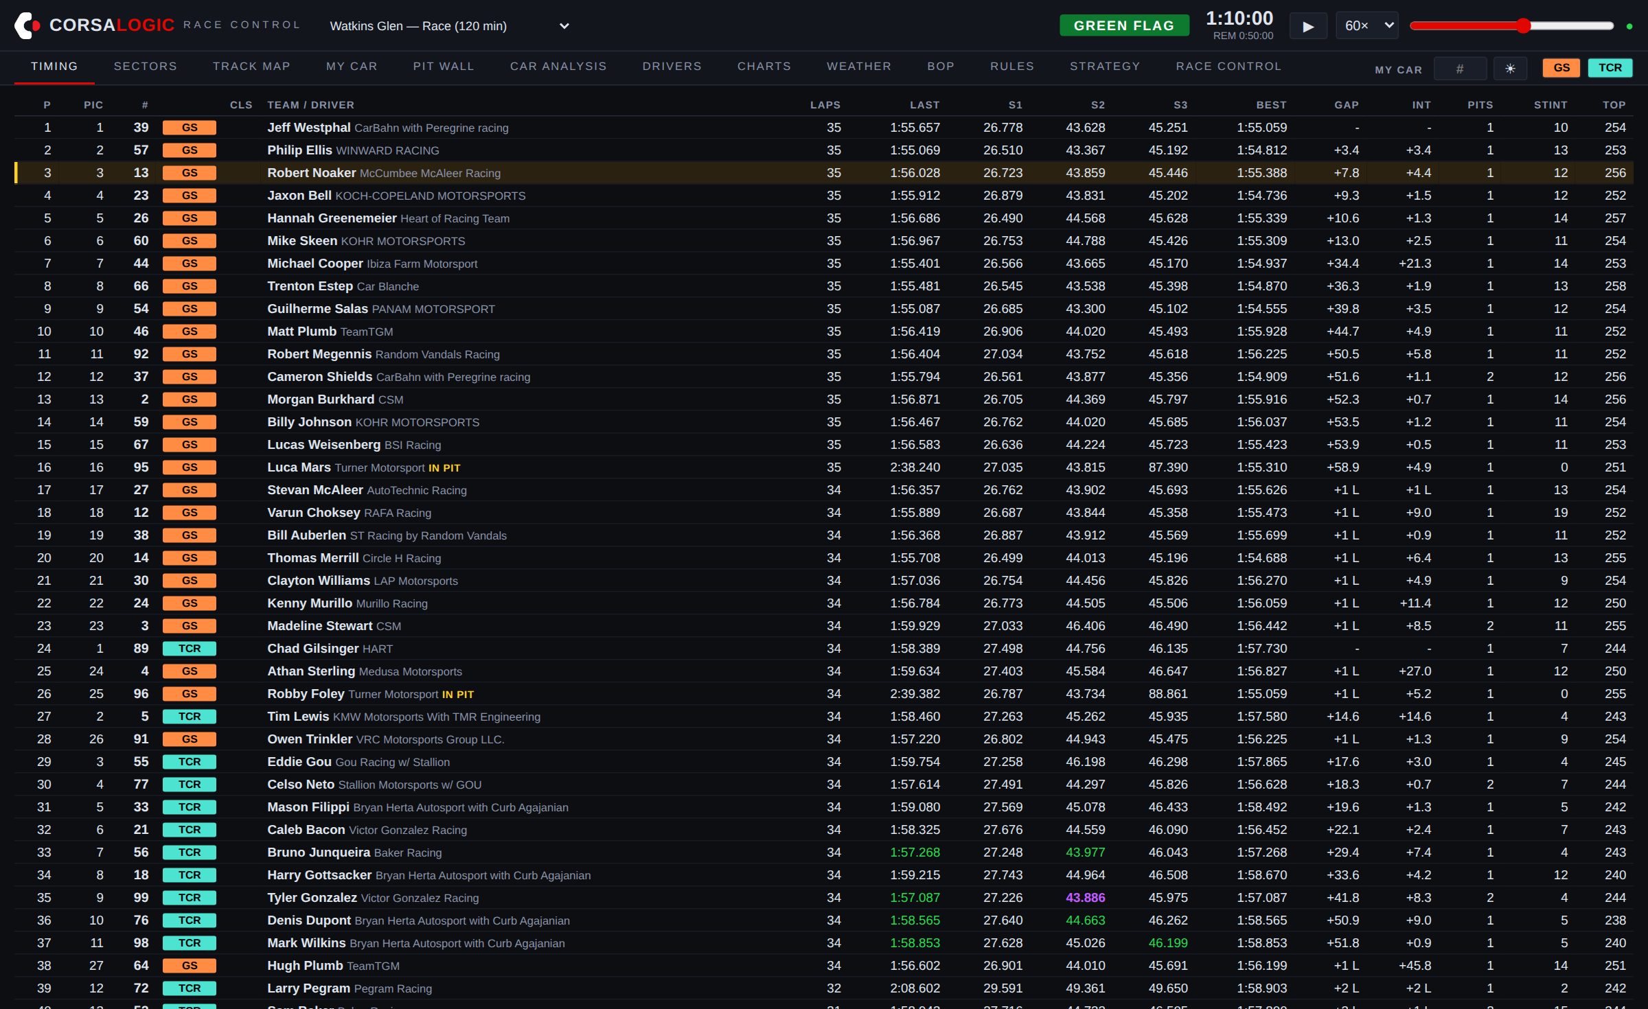Image resolution: width=1648 pixels, height=1009 pixels.
Task: Toggle the light/dark theme sun icon
Action: click(1510, 68)
